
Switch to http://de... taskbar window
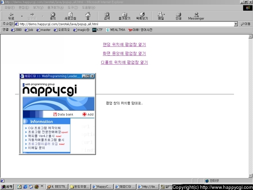tap(148, 187)
